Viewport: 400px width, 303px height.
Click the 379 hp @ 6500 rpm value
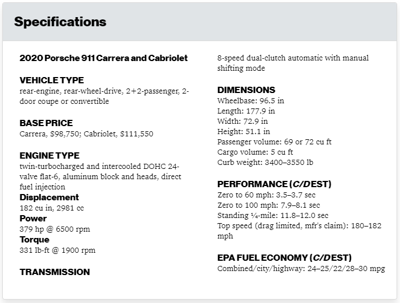click(55, 229)
